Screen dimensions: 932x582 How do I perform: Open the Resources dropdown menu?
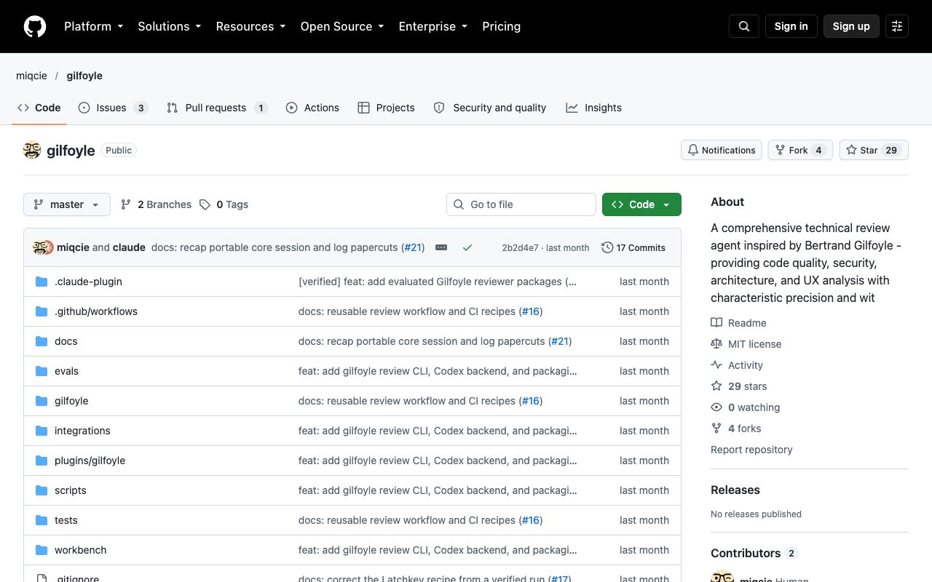point(251,26)
